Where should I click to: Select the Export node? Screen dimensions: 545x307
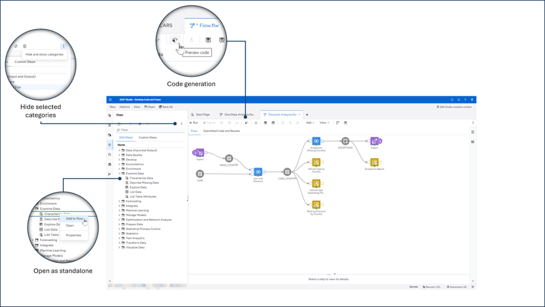click(x=374, y=141)
